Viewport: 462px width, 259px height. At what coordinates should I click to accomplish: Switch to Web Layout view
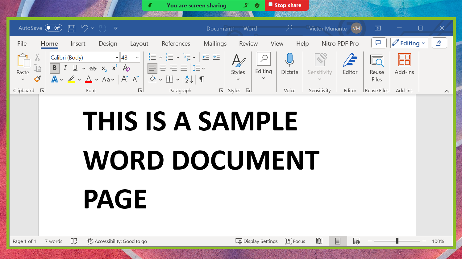click(x=356, y=241)
